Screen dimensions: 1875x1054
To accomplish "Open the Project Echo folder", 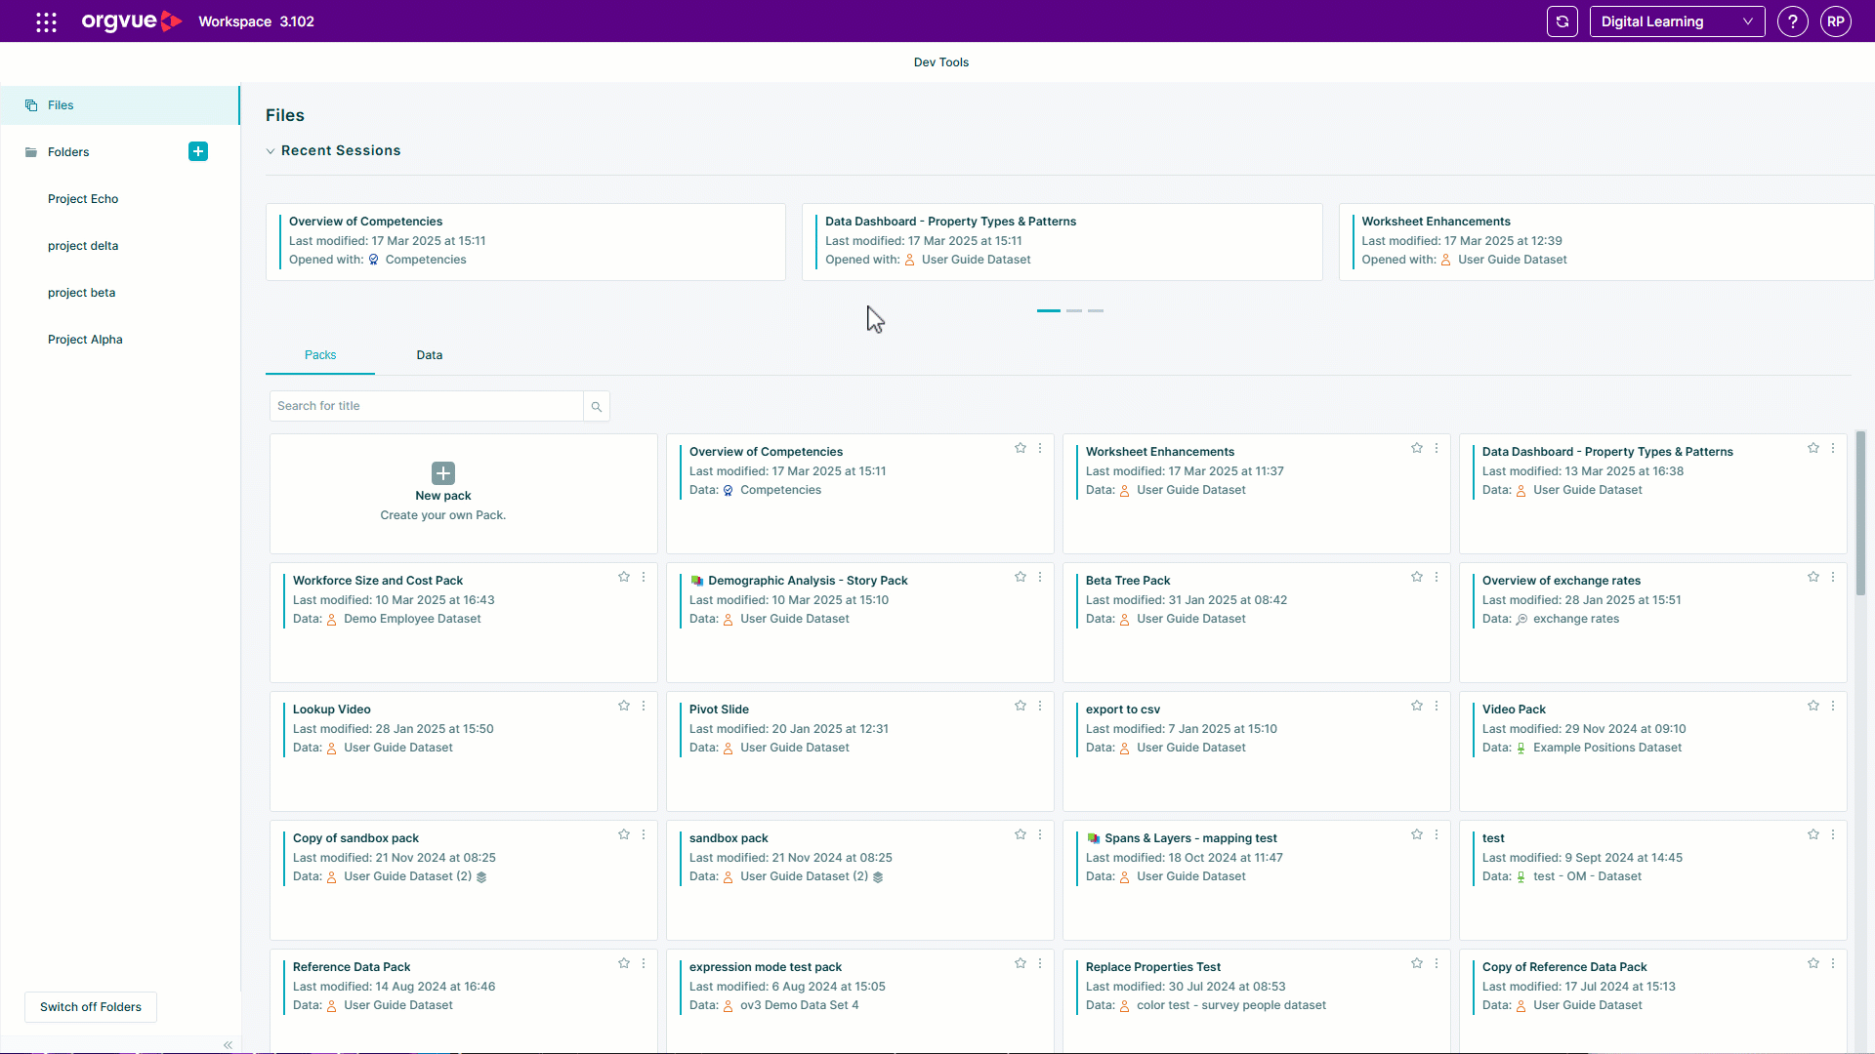I will coord(83,199).
